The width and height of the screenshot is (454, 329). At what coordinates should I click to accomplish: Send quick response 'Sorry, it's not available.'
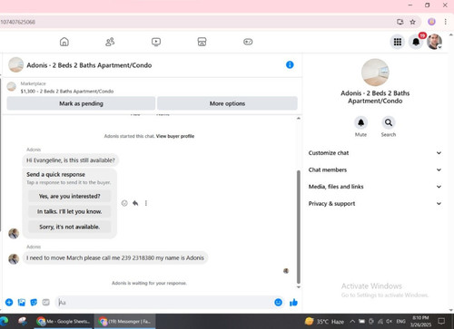pyautogui.click(x=69, y=227)
